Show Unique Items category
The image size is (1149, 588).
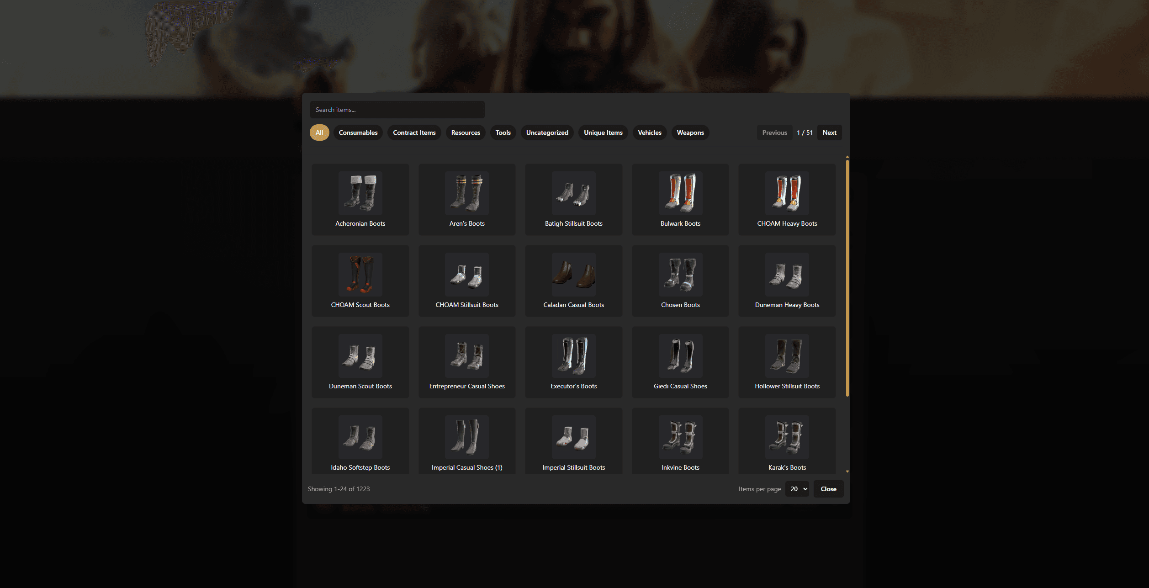click(x=603, y=132)
